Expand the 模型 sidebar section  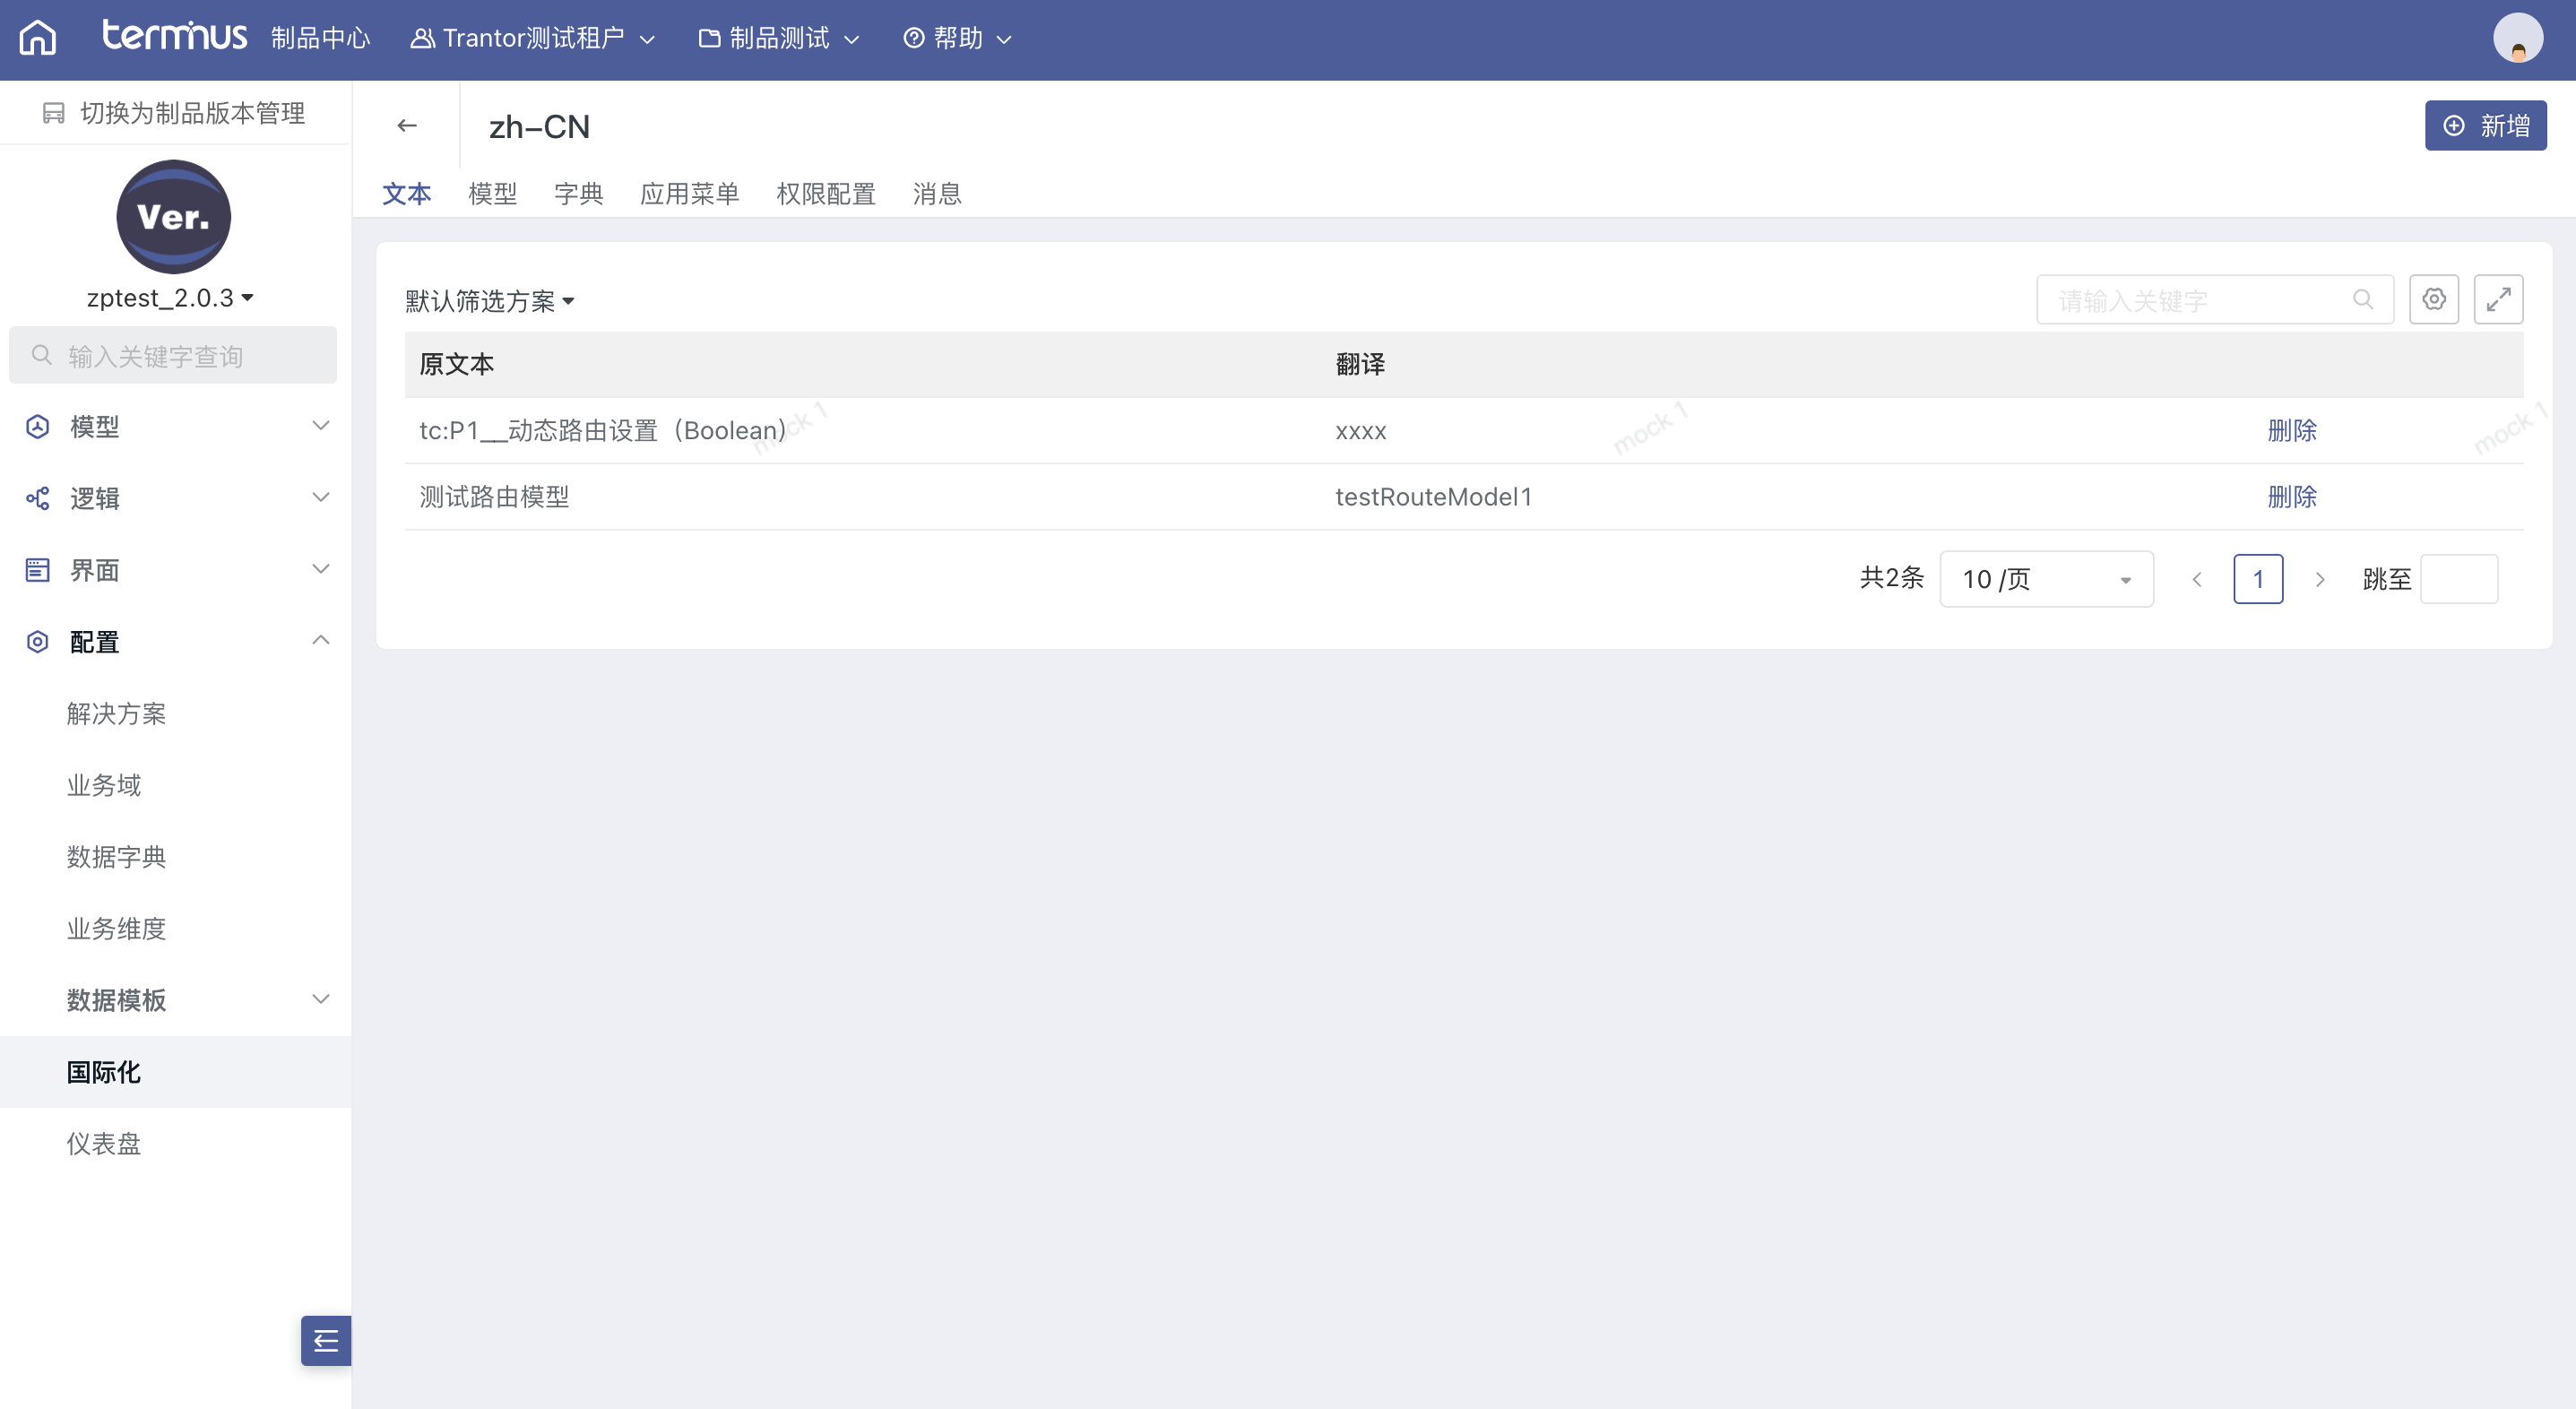[x=321, y=426]
